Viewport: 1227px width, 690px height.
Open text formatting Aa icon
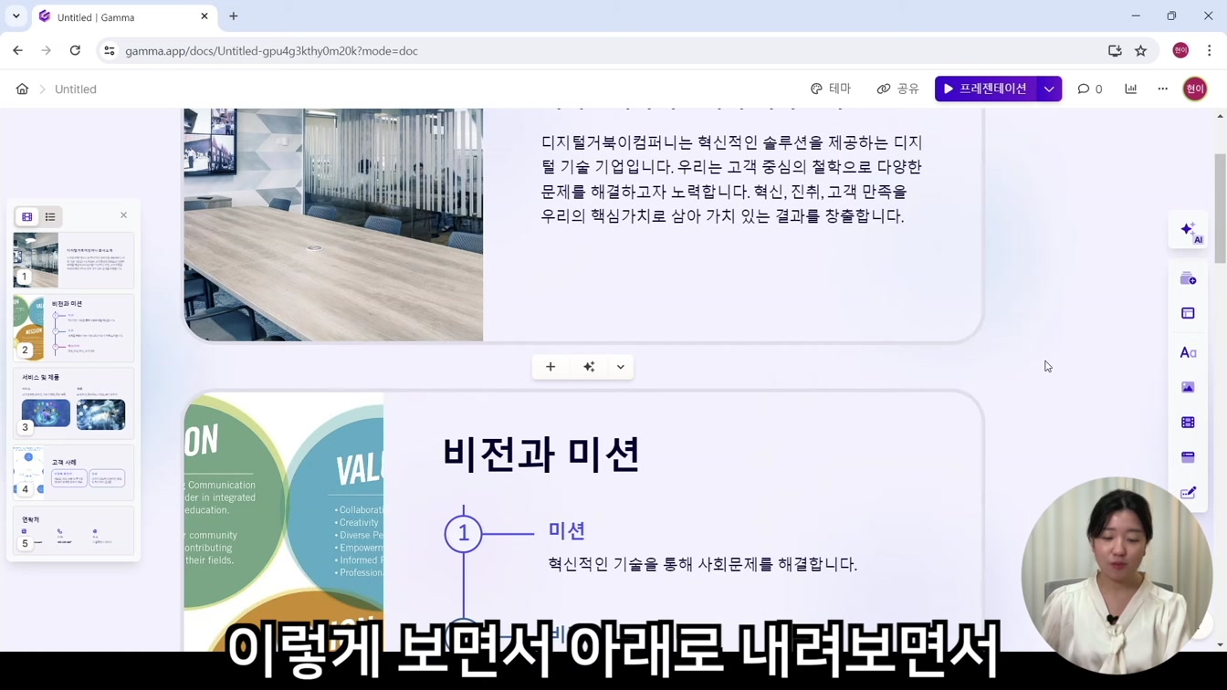1188,352
